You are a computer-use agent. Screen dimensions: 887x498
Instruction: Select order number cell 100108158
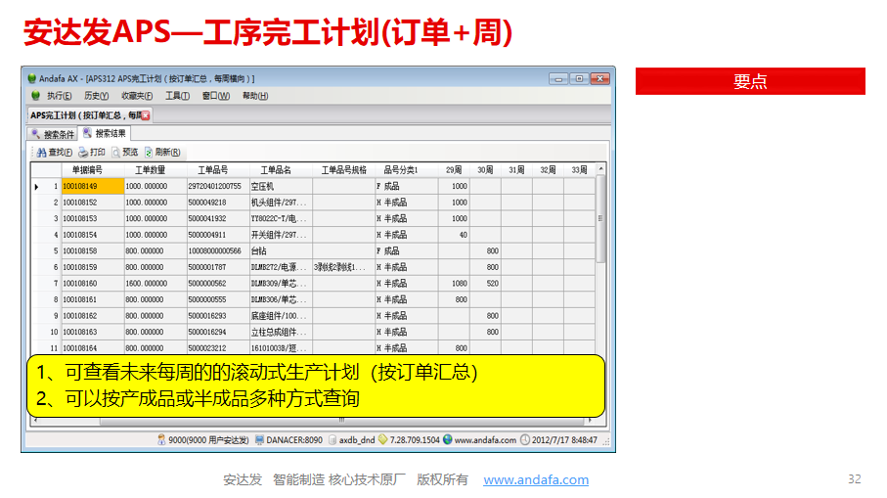93,251
